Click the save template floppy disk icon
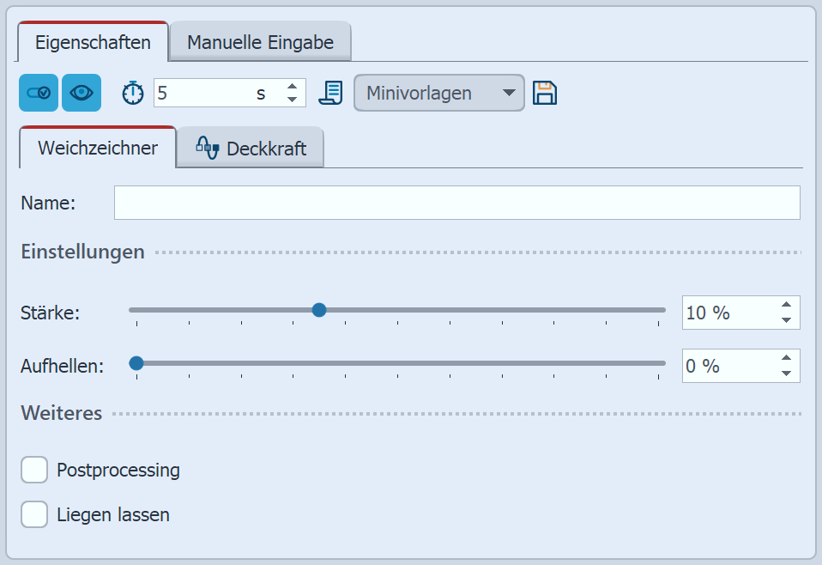 click(x=545, y=93)
